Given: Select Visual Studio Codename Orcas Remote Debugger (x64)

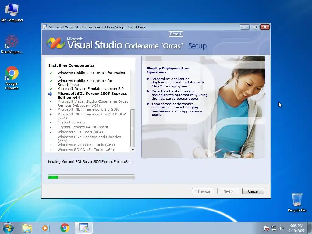Looking at the screenshot, I should [x=93, y=104].
